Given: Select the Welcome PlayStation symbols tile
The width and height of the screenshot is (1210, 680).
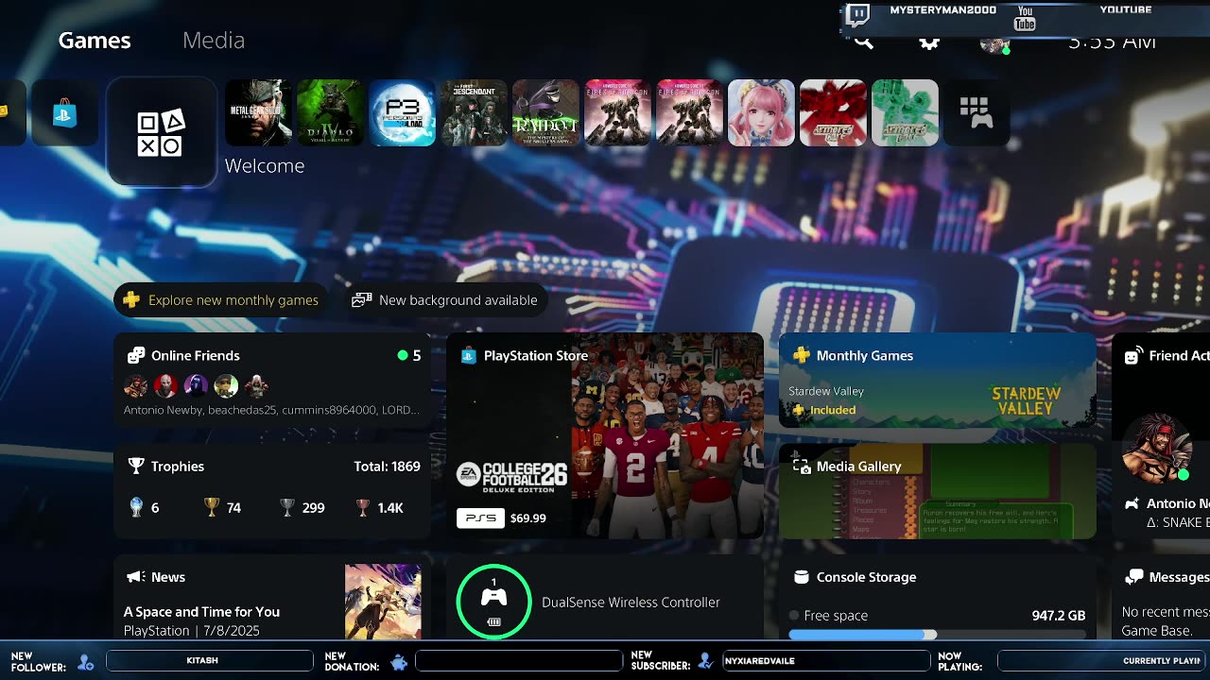Looking at the screenshot, I should pos(162,132).
